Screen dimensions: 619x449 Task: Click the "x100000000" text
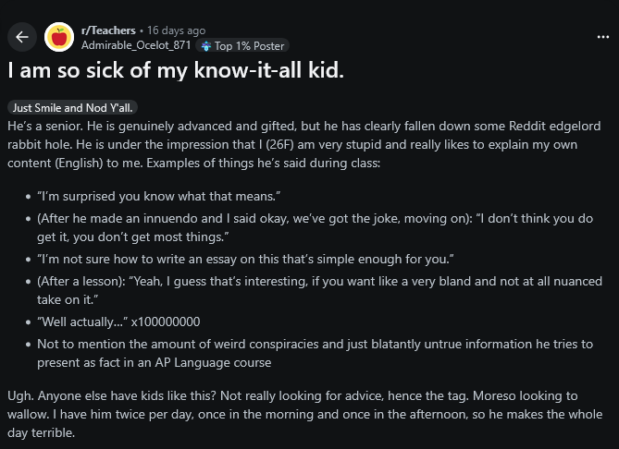(x=166, y=322)
